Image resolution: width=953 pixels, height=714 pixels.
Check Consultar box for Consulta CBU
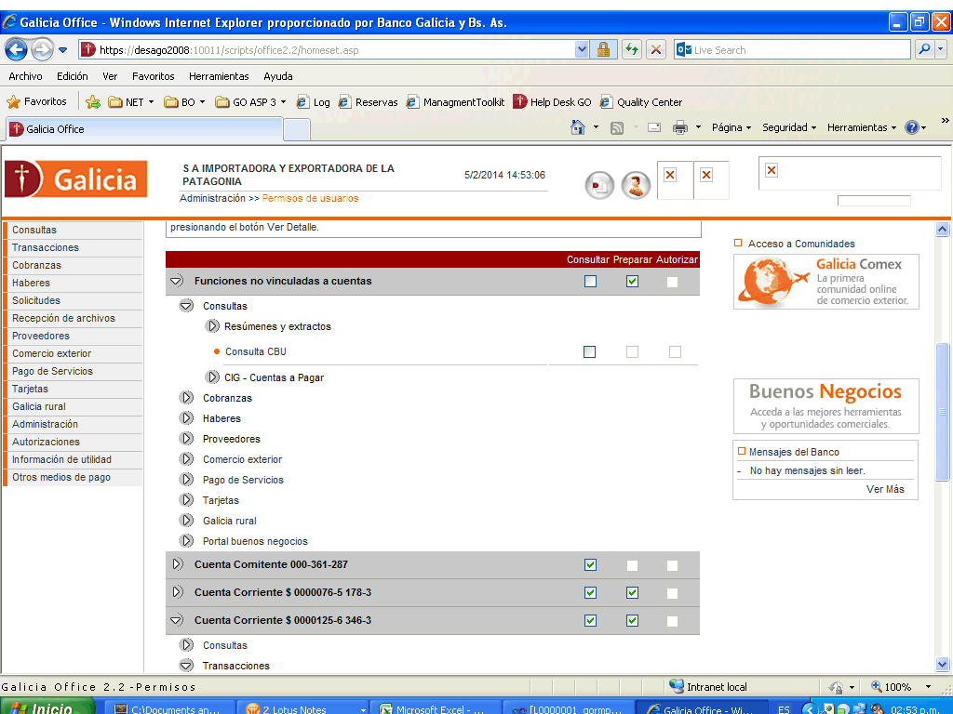pos(589,351)
